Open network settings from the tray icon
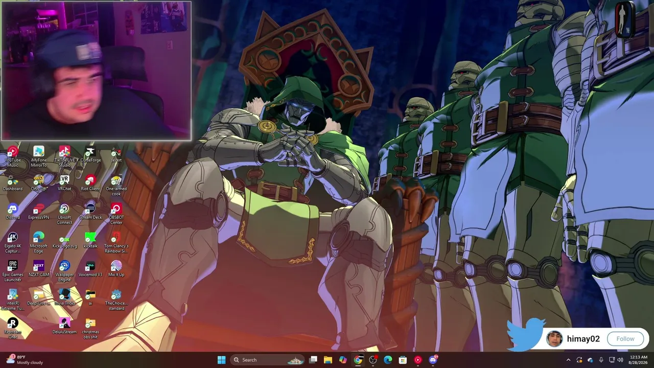This screenshot has height=368, width=654. (612, 360)
